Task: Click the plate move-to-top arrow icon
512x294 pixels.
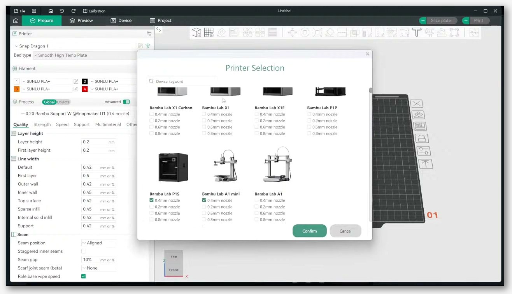Action: click(426, 164)
